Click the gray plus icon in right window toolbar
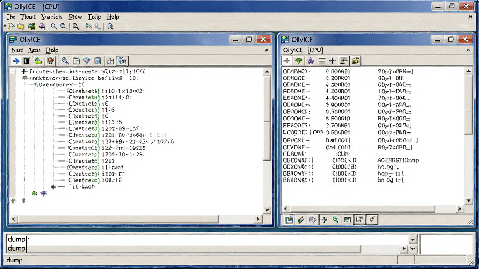 287,61
